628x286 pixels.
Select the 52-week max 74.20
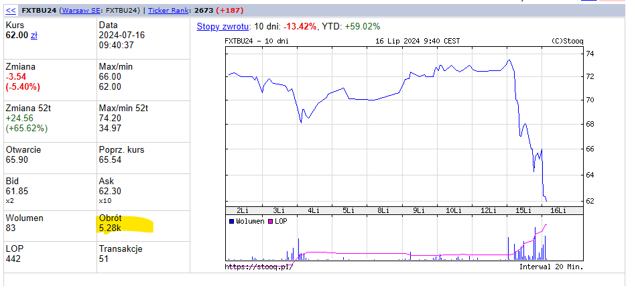coord(110,119)
